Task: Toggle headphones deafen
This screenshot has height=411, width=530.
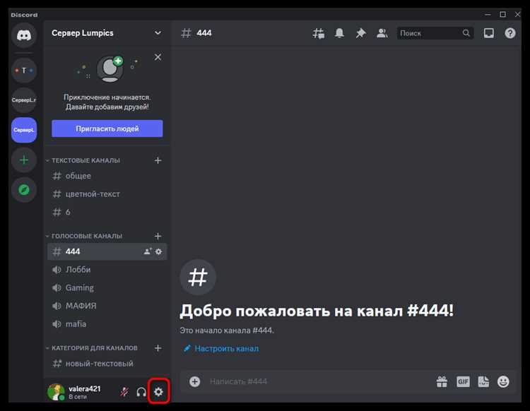Action: (141, 392)
